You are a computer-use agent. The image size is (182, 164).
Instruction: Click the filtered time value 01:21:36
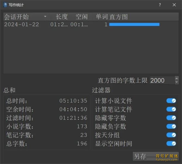pos(73,118)
